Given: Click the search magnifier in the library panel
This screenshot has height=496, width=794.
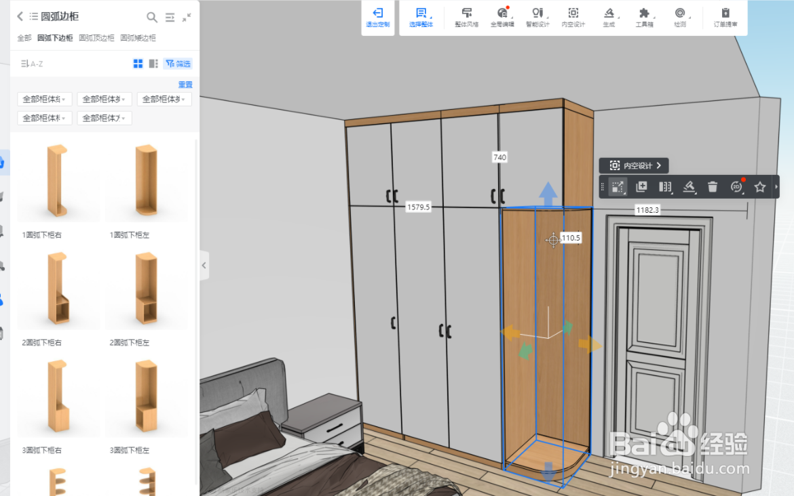Looking at the screenshot, I should pos(151,17).
